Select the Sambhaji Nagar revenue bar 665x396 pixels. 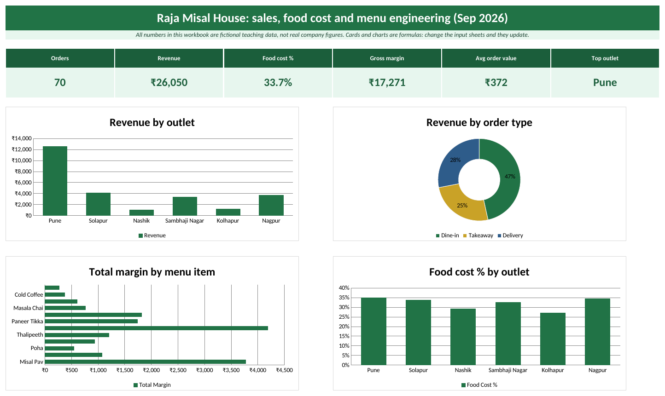click(185, 206)
